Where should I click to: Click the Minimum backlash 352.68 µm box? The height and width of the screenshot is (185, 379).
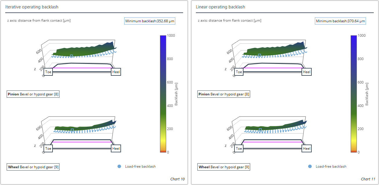pos(150,21)
